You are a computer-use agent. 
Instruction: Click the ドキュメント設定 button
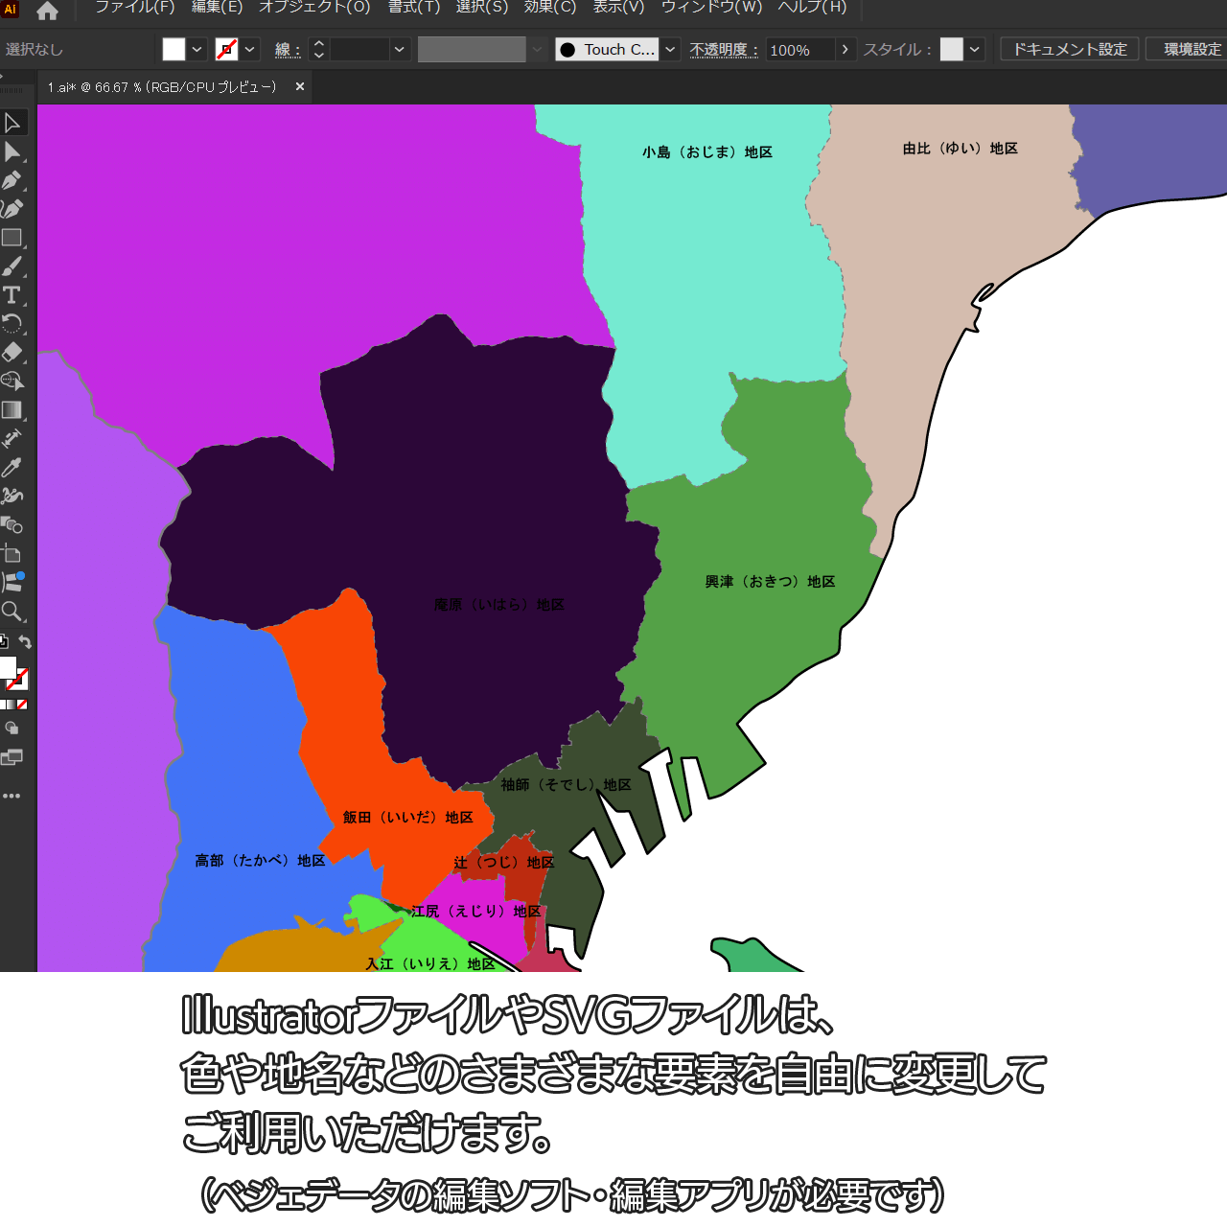point(1070,50)
